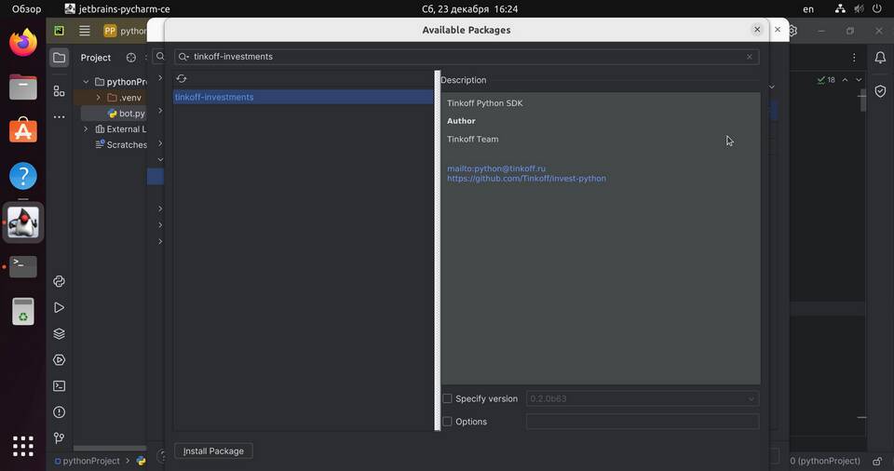Click the jetbrains-pycharm-ce app menu

(x=117, y=9)
